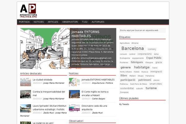Select the hotels tag
Image resolution: width=186 pixels, height=124 pixels.
pyautogui.click(x=136, y=72)
